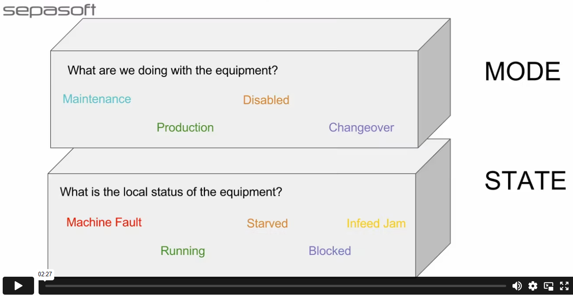
Task: Play the video
Action: (18, 286)
